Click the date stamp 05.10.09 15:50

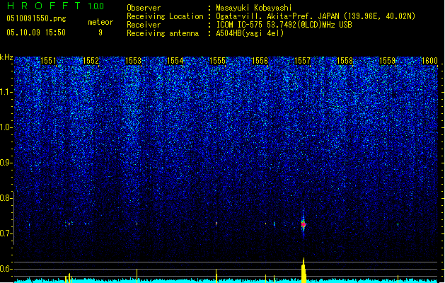(x=36, y=33)
